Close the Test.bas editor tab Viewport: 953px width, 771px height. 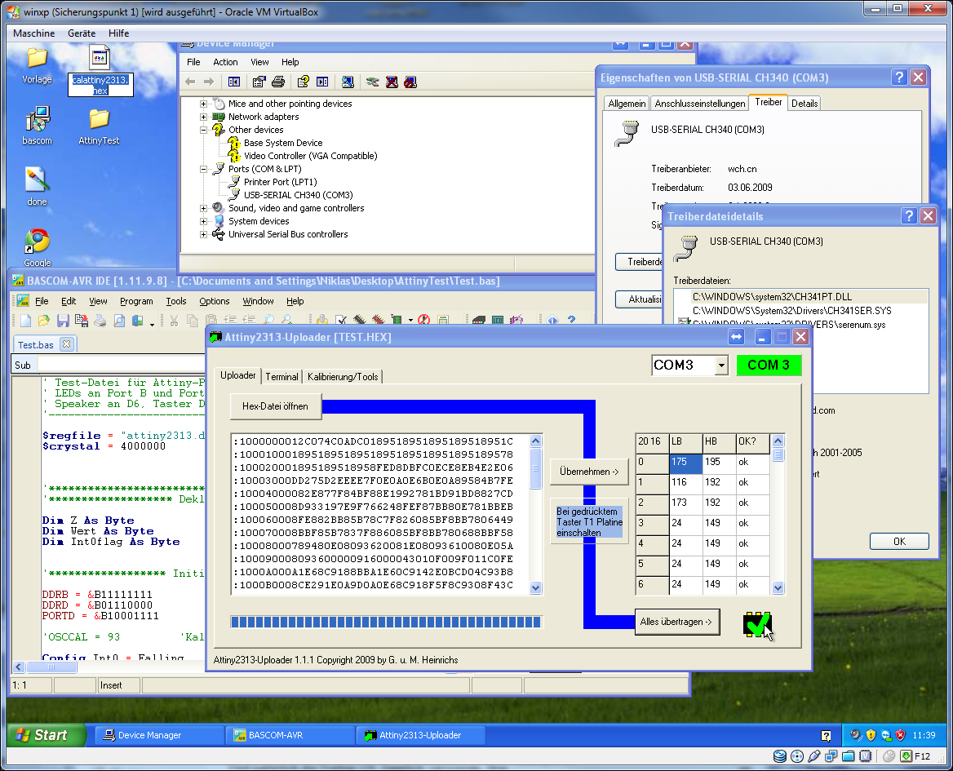pos(66,343)
